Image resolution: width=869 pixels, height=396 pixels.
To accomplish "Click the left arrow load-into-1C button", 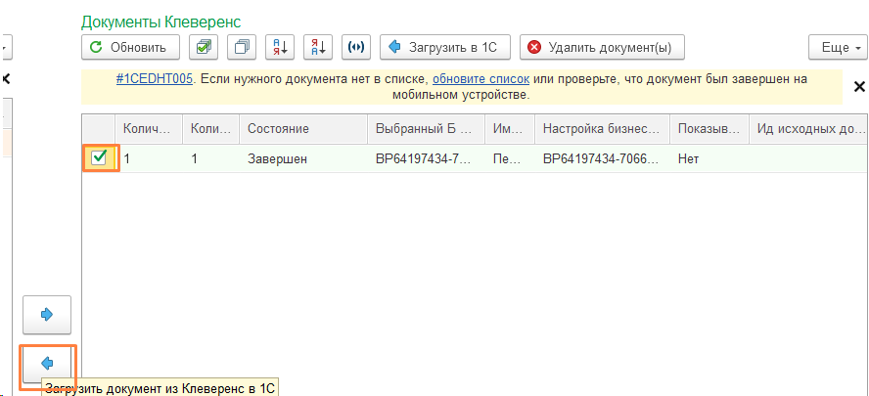I will 47,363.
